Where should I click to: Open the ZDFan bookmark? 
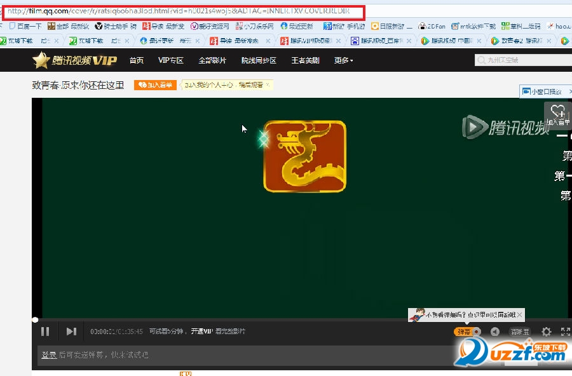point(432,26)
